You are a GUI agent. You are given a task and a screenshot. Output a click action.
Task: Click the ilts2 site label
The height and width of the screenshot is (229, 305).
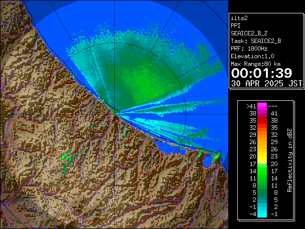[x=239, y=18]
